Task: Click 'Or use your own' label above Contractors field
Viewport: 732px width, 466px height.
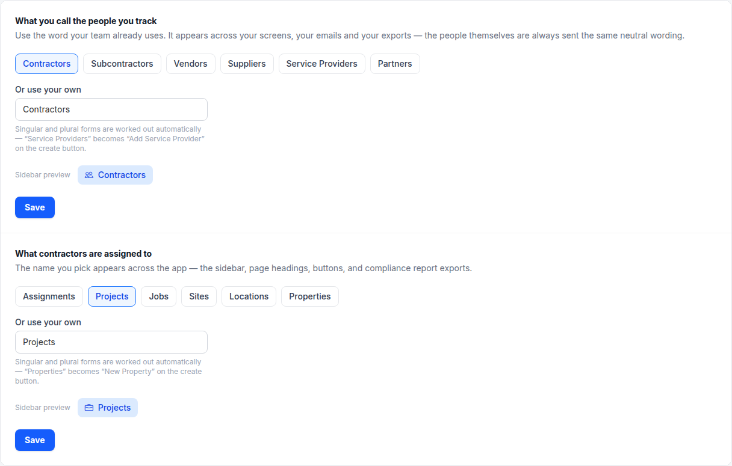Action: click(48, 90)
